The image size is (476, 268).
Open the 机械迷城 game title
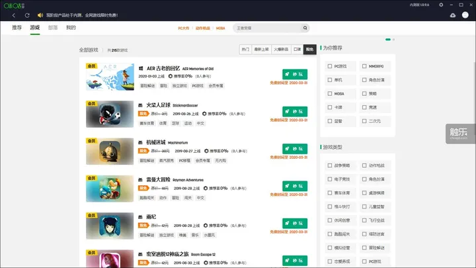coord(156,142)
